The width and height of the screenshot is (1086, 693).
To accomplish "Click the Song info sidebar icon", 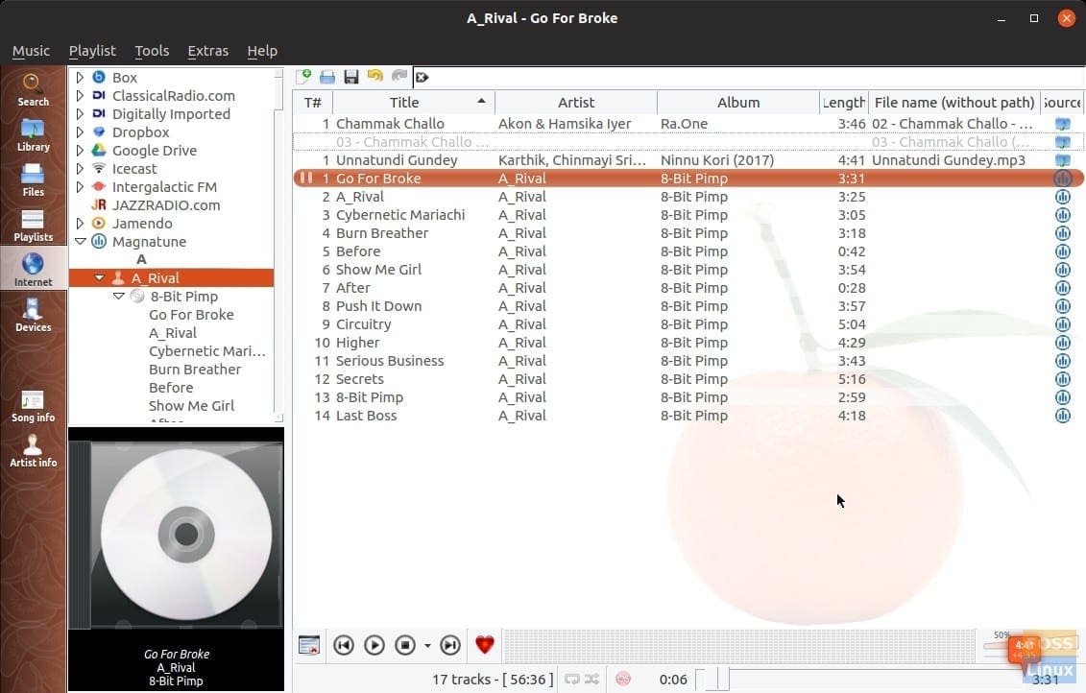I will 33,402.
